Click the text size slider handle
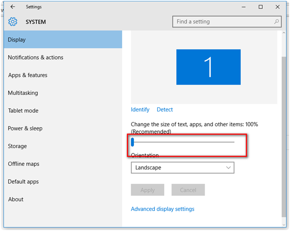The width and height of the screenshot is (290, 231). tap(133, 142)
